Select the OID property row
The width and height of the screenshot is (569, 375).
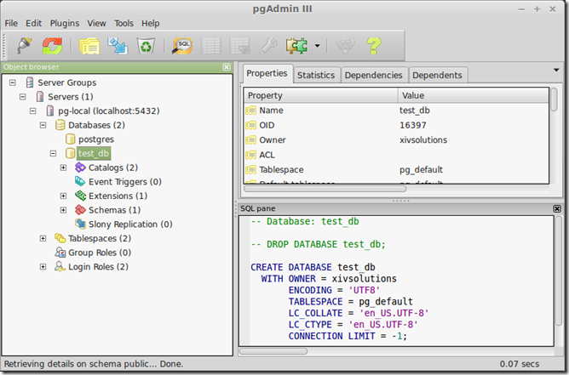[397, 125]
